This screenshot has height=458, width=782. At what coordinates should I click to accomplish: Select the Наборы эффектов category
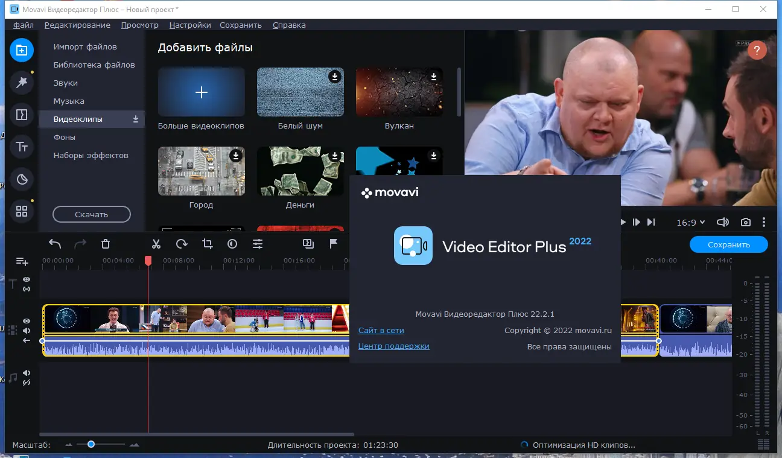pyautogui.click(x=92, y=155)
